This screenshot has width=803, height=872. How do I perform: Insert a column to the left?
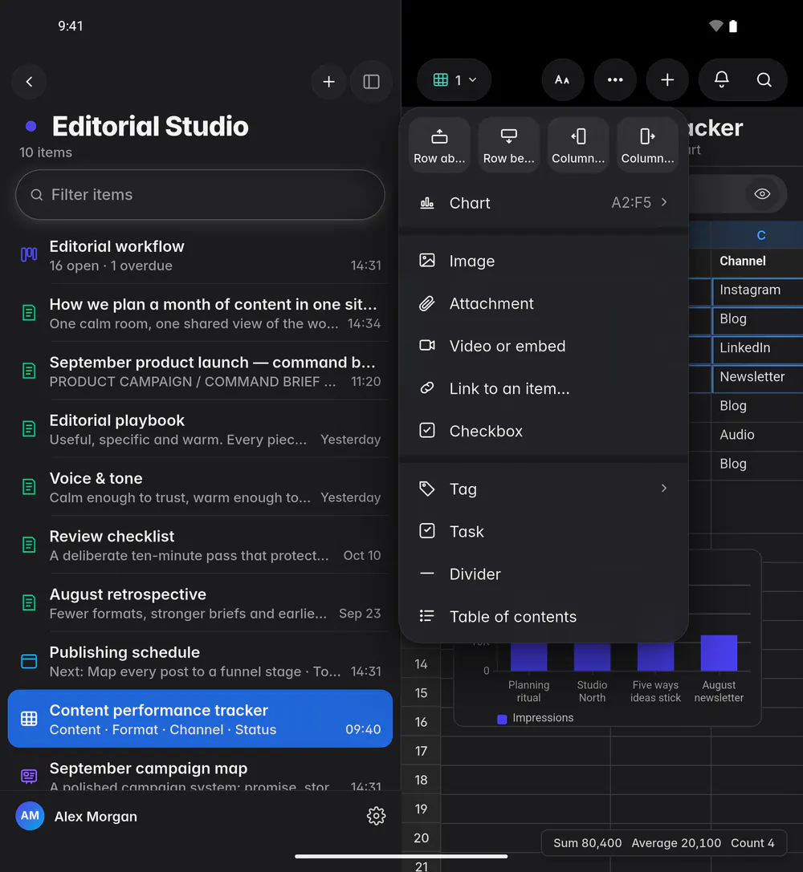(578, 146)
